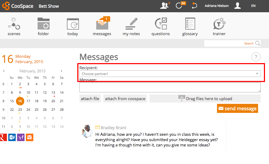Click inside the Message text area
This screenshot has width=269, height=164.
170,87
